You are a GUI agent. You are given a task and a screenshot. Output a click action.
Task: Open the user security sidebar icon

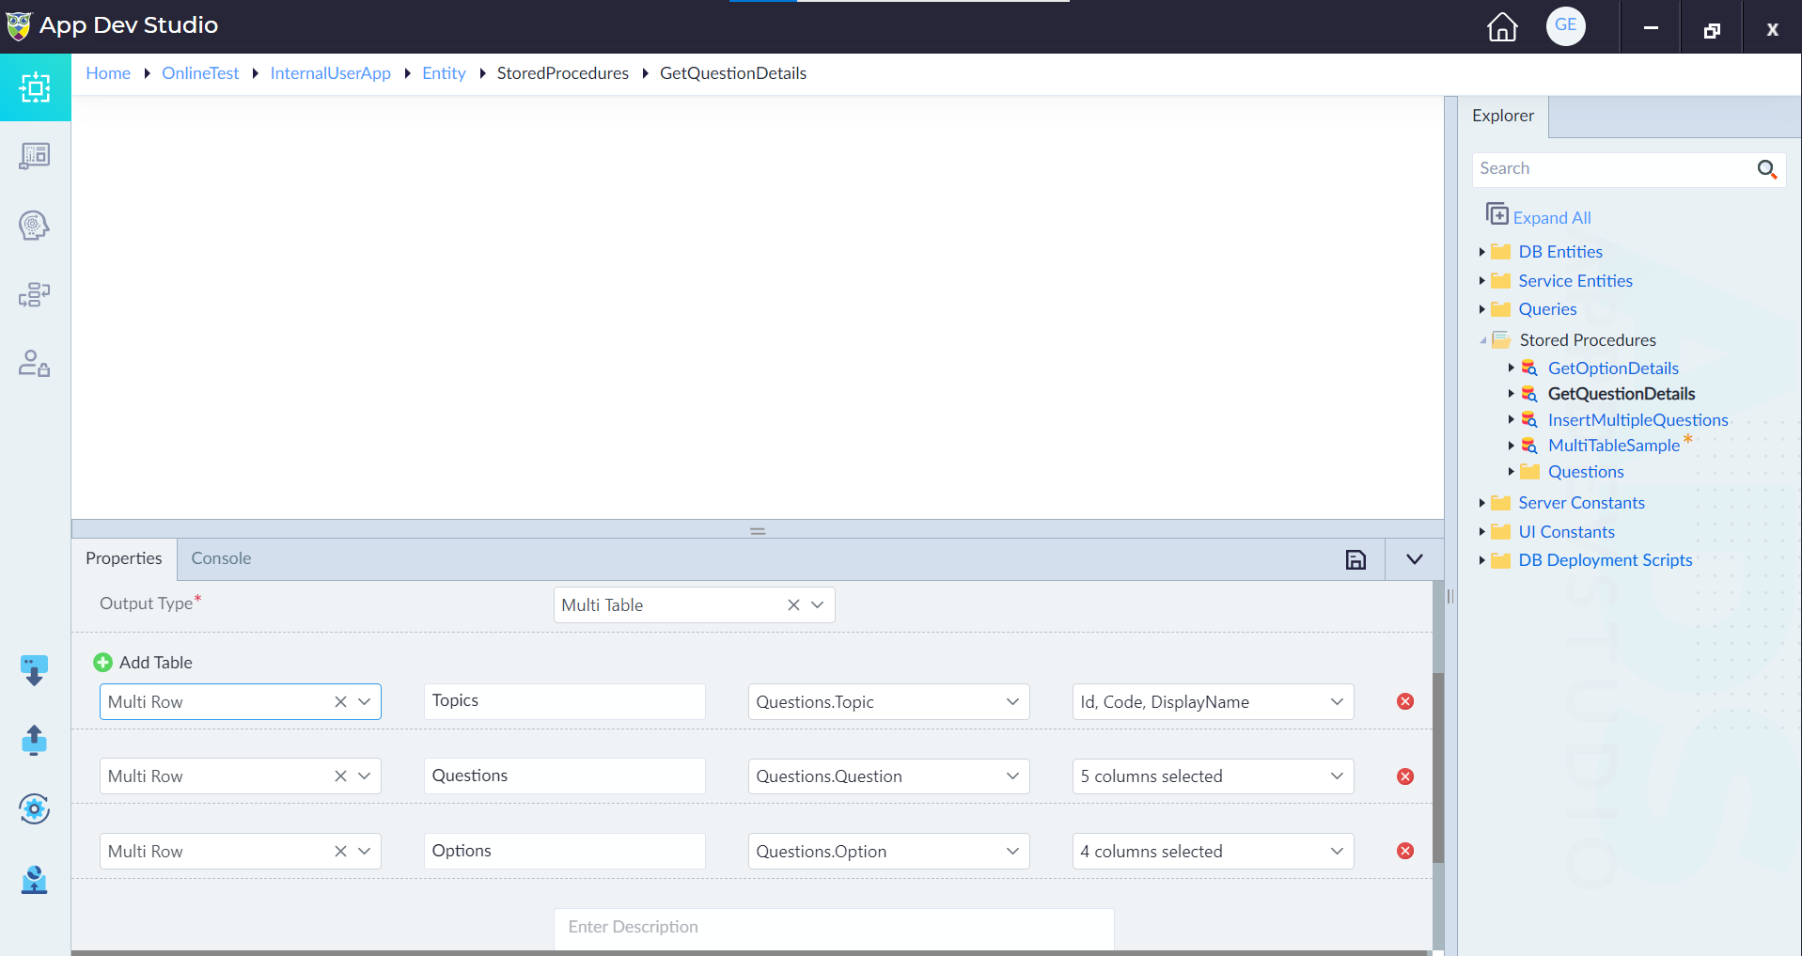click(x=35, y=363)
